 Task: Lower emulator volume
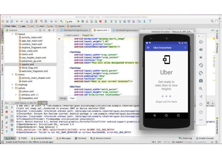click(201, 57)
